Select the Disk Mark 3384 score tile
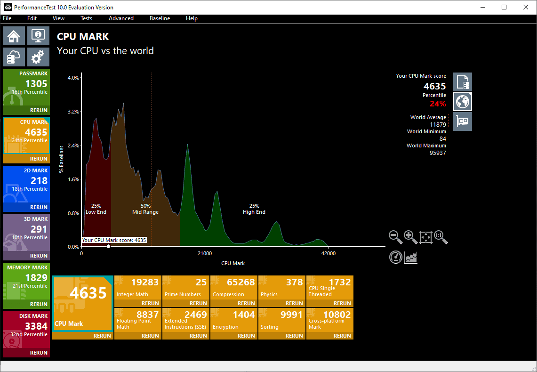This screenshot has height=372, width=537. pyautogui.click(x=26, y=330)
